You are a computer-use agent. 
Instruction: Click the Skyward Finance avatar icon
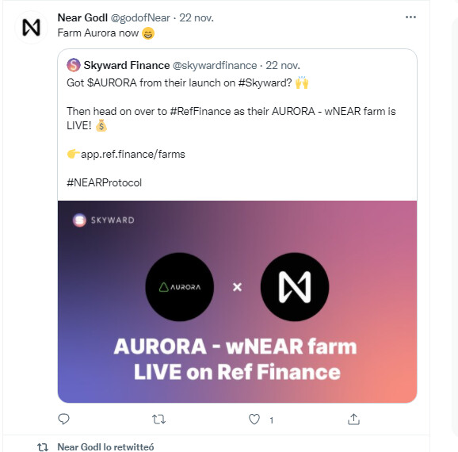[74, 65]
